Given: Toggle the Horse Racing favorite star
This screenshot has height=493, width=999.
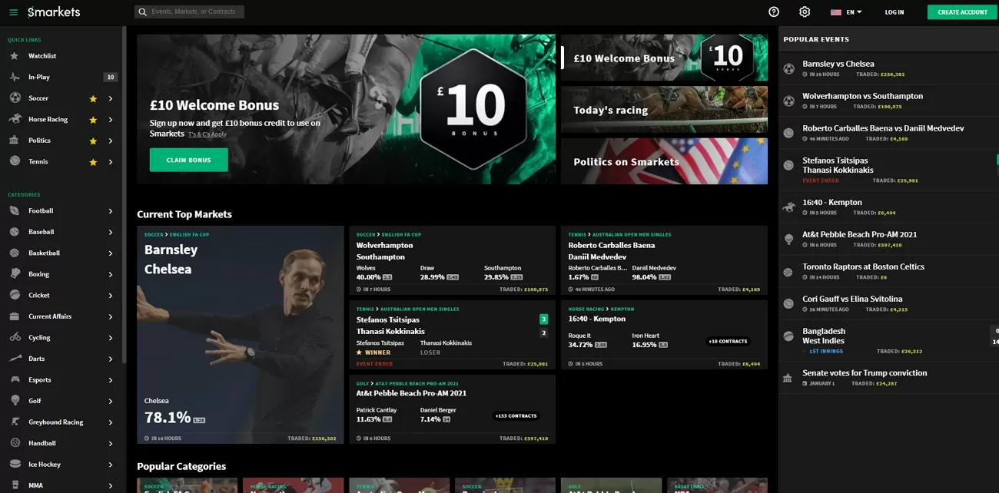Looking at the screenshot, I should point(93,120).
